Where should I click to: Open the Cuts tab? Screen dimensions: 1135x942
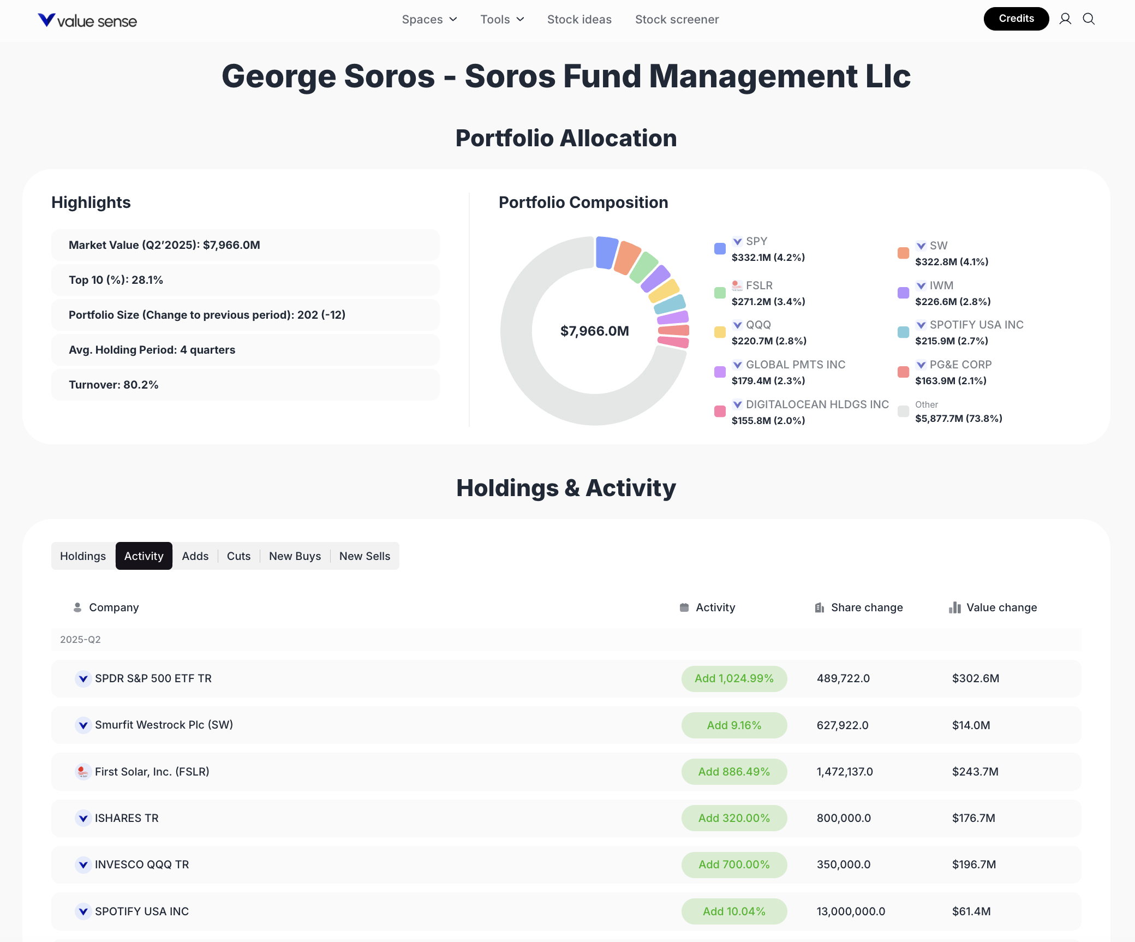coord(238,556)
